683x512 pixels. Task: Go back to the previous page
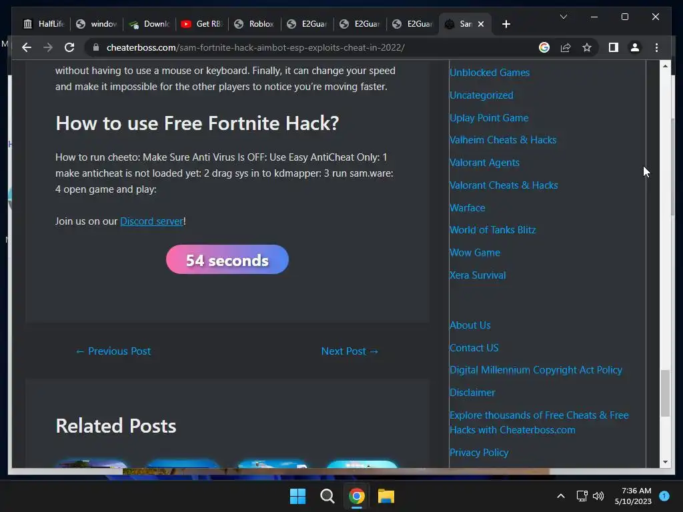tap(27, 47)
